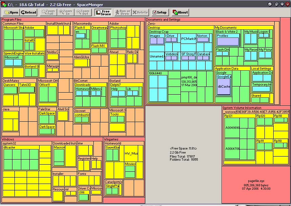
Task: Click the Windows folder label
Action: click(8, 139)
